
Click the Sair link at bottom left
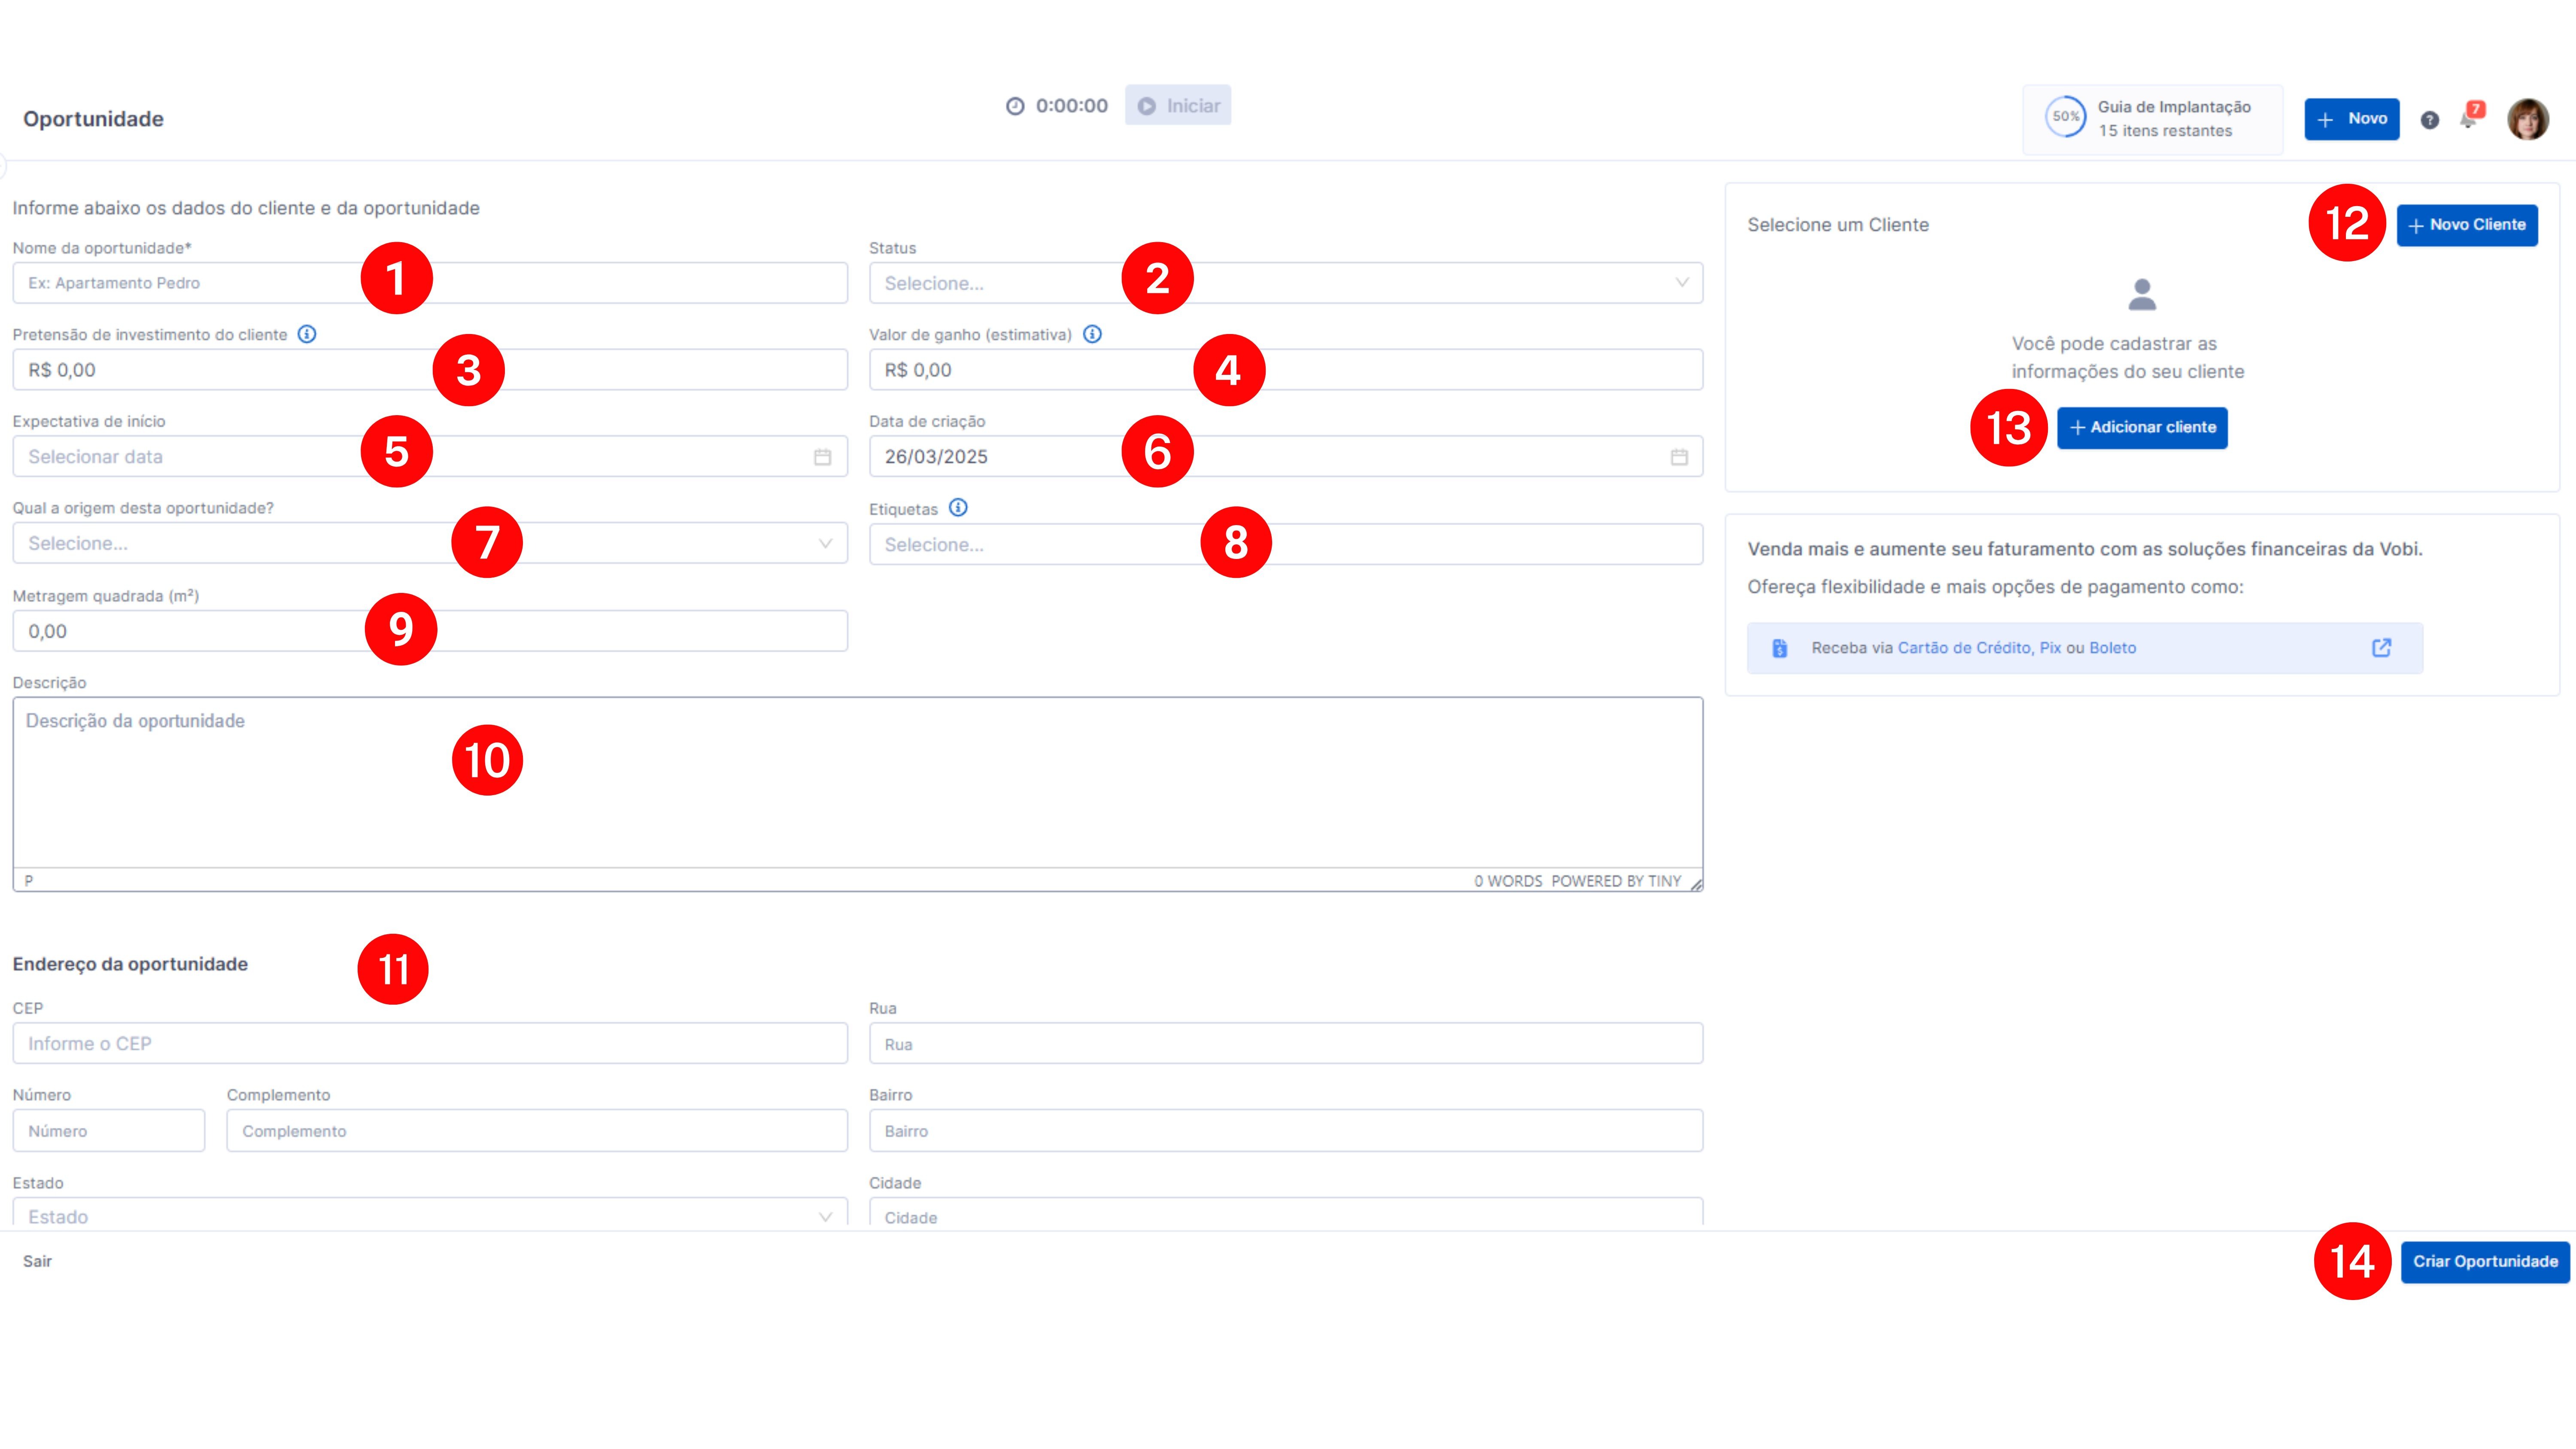(x=37, y=1261)
